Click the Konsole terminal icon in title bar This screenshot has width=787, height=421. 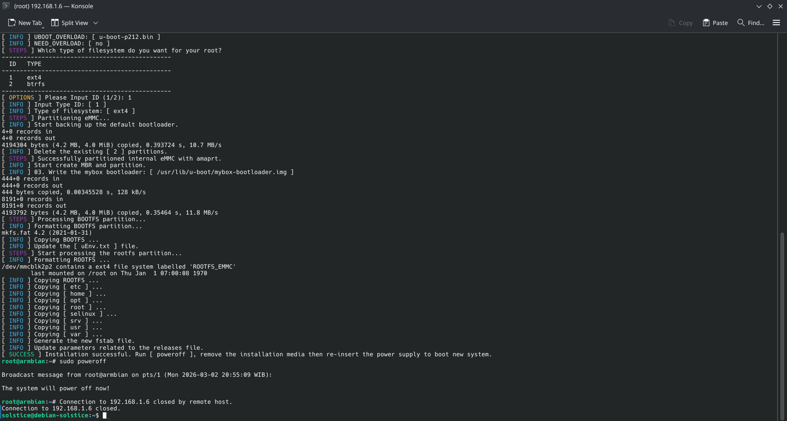pyautogui.click(x=6, y=6)
